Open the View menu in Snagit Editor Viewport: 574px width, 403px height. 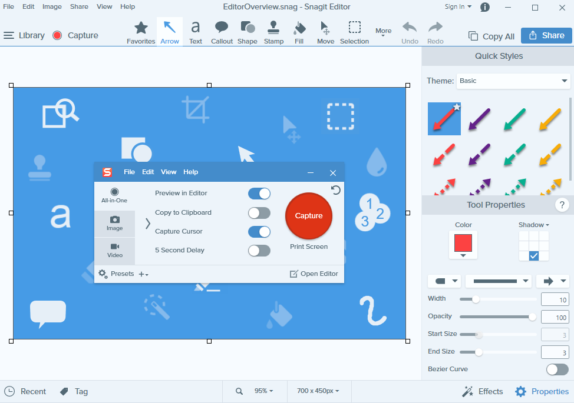point(104,6)
